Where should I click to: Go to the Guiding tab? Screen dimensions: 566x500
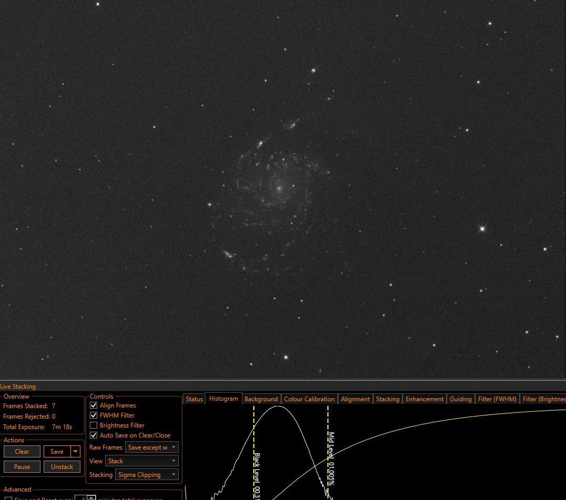pyautogui.click(x=460, y=399)
